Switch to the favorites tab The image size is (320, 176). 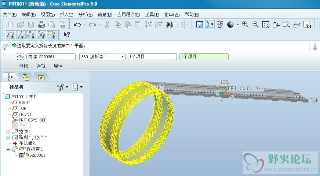pyautogui.click(x=41, y=77)
